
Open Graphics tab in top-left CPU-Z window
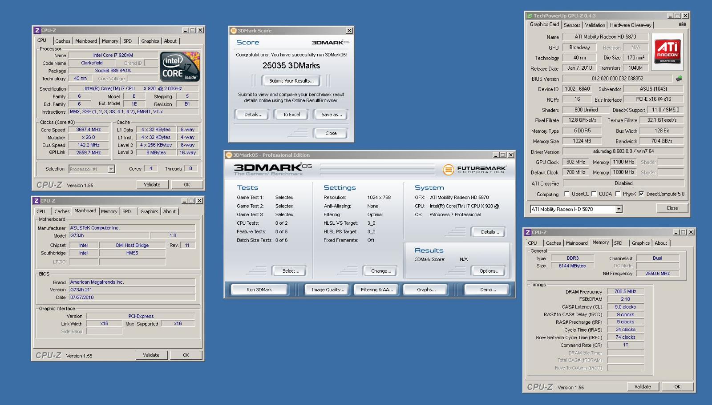pyautogui.click(x=150, y=41)
